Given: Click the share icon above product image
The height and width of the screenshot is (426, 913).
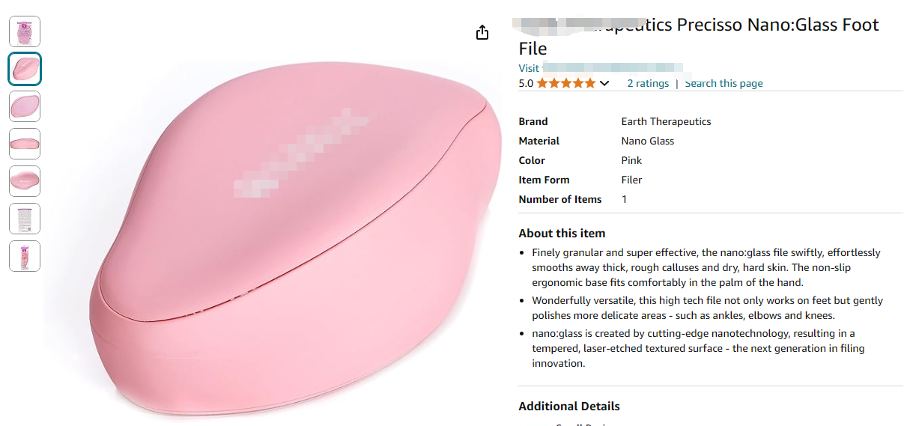Looking at the screenshot, I should (x=482, y=32).
